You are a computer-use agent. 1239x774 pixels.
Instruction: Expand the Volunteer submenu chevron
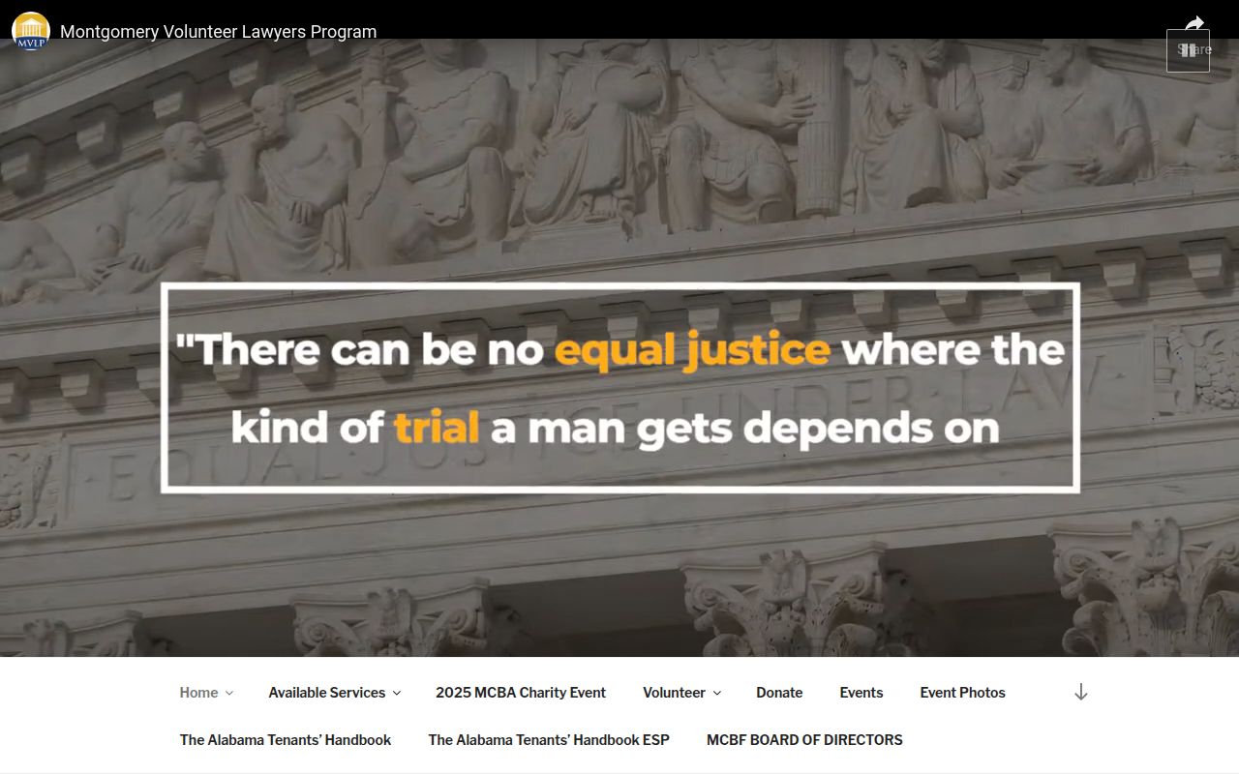tap(716, 693)
